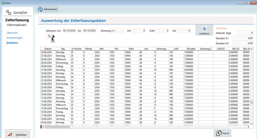Click the Zeitraum von start date field
This screenshot has height=138, width=257.
pos(70,31)
